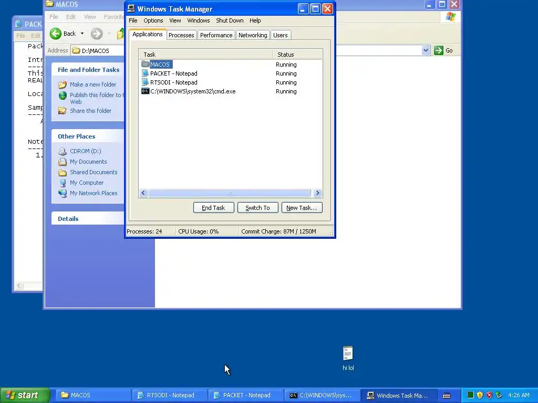This screenshot has height=403, width=538.
Task: Switch to the Users tab
Action: pos(281,35)
